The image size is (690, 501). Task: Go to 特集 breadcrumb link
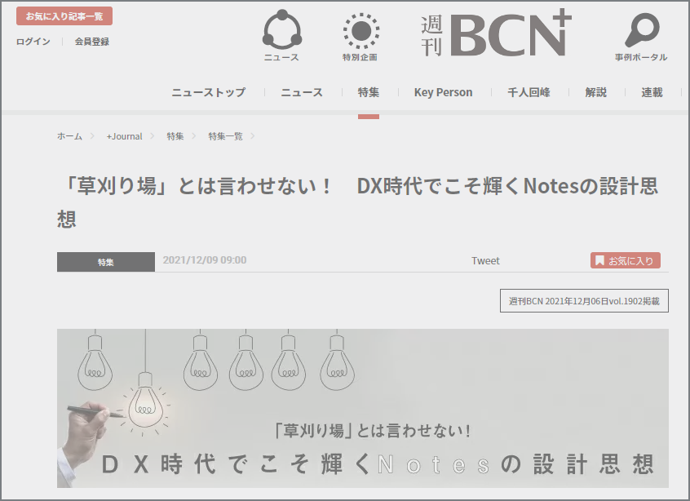[175, 136]
